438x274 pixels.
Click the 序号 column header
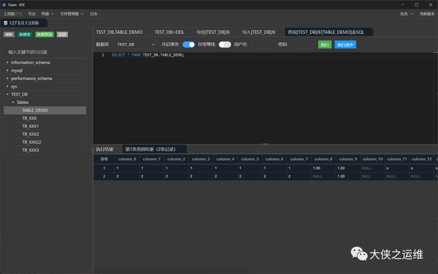(104, 159)
